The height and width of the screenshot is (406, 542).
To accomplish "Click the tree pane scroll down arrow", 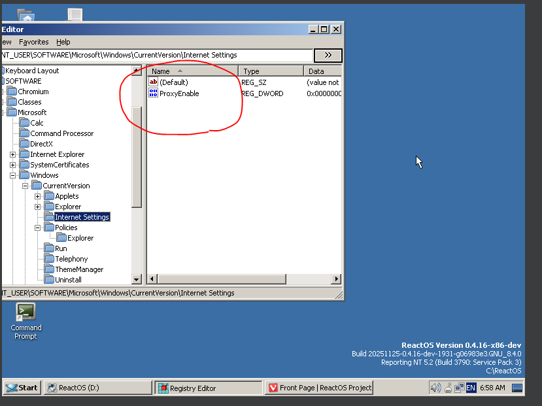I will click(137, 279).
